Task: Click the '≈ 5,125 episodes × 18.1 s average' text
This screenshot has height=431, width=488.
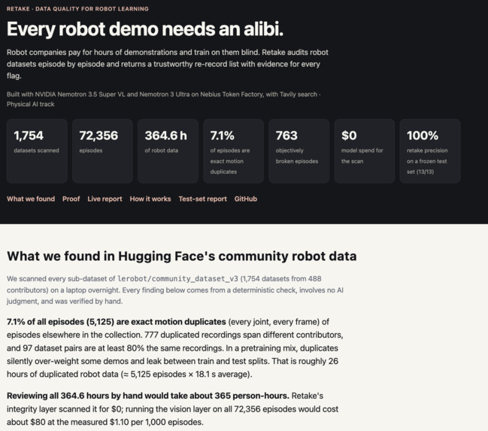Action: pos(186,374)
